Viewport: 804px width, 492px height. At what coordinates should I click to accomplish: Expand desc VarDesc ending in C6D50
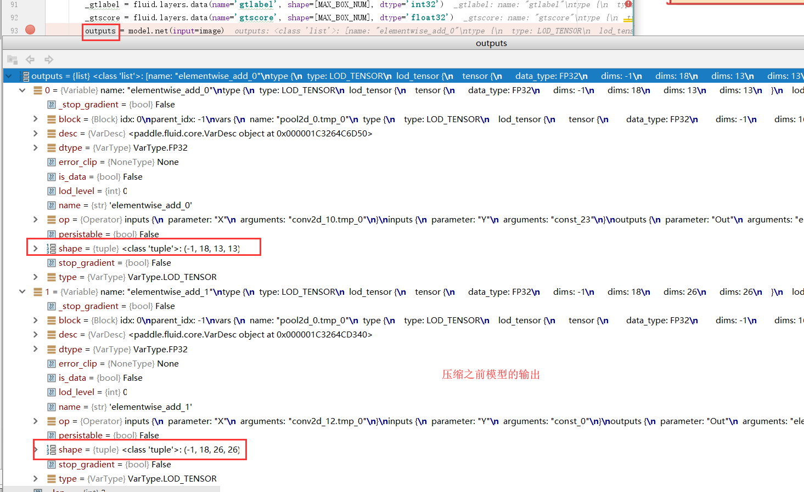point(35,133)
